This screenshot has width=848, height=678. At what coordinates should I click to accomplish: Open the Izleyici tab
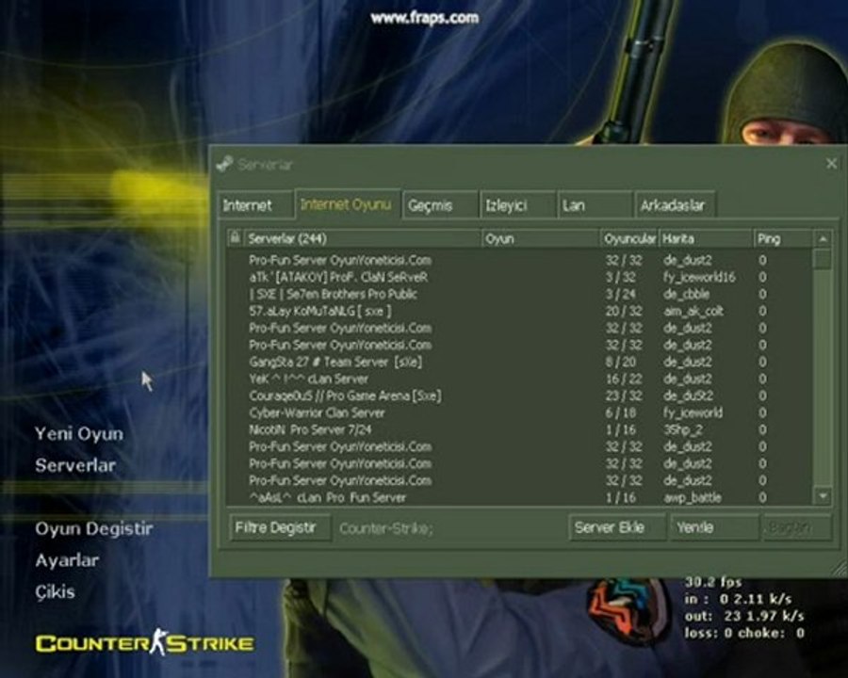point(517,205)
